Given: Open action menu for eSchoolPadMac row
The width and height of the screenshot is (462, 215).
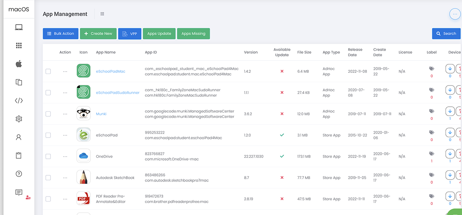Looking at the screenshot, I should pyautogui.click(x=65, y=71).
